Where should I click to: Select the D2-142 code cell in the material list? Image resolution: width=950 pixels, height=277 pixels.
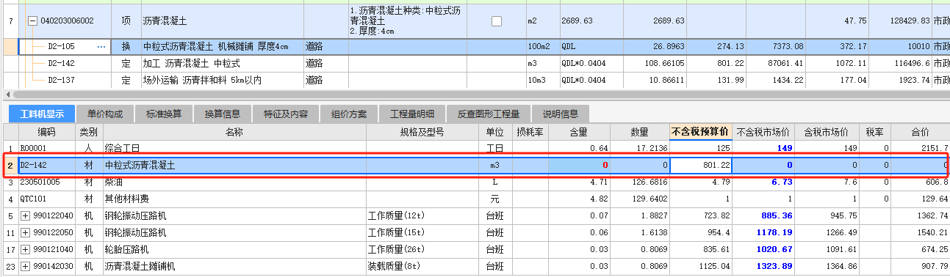[47, 166]
